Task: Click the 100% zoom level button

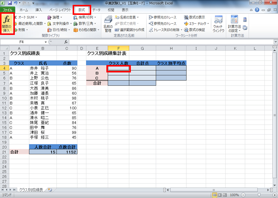Action: click(234, 195)
